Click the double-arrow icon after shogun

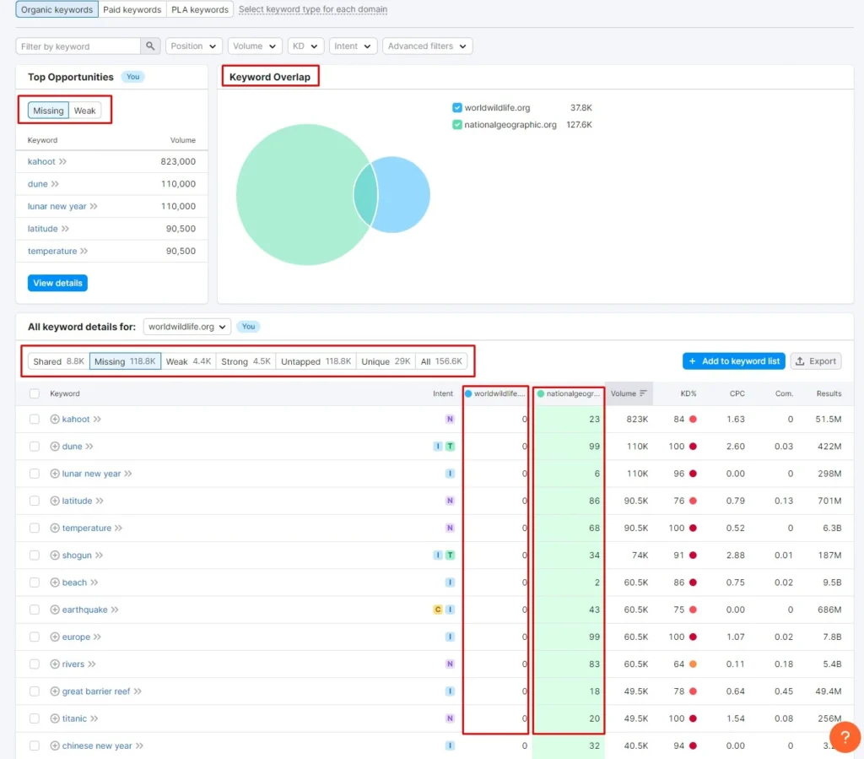pos(99,555)
